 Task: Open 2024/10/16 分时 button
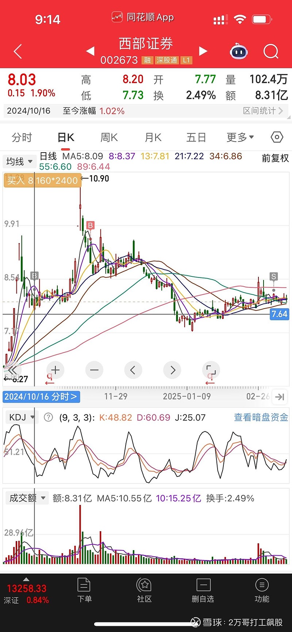coord(41,397)
